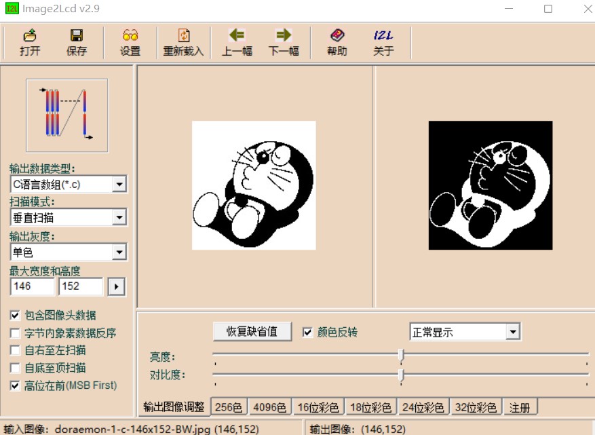Click the inverted output image preview
The height and width of the screenshot is (435, 595).
click(491, 185)
